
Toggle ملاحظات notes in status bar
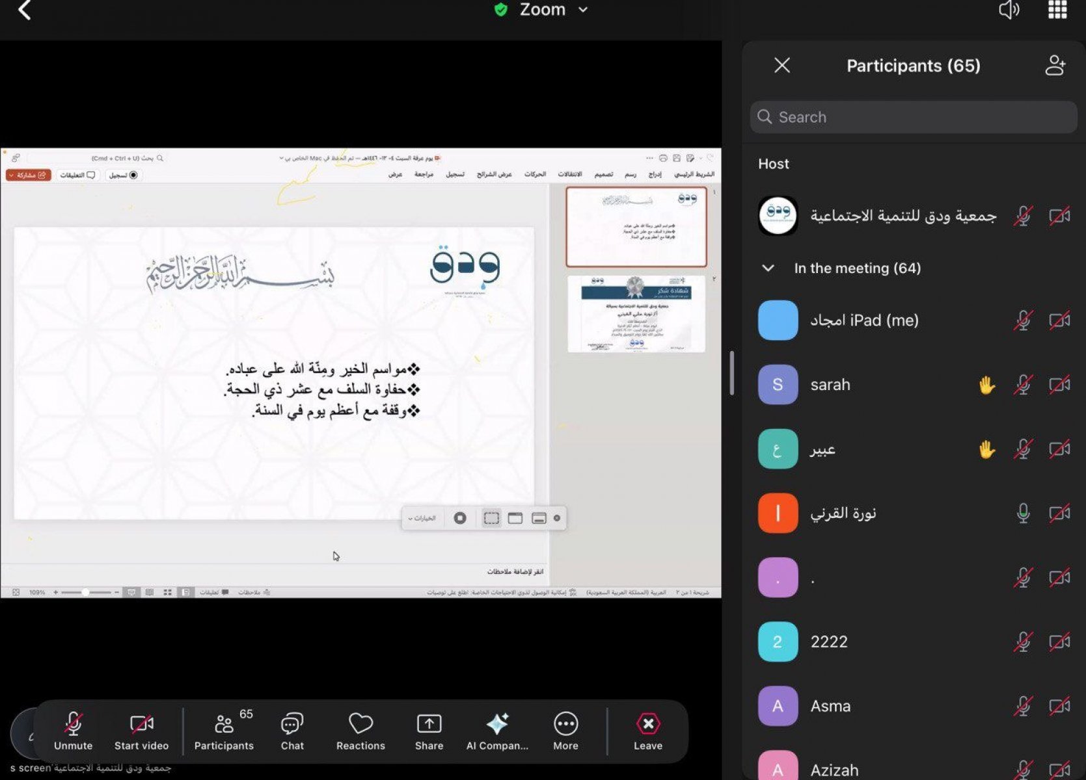[x=254, y=592]
